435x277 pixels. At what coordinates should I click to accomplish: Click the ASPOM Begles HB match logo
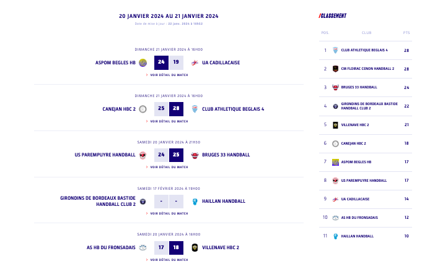143,62
